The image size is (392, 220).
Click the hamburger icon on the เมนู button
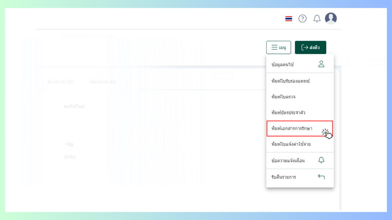[274, 47]
